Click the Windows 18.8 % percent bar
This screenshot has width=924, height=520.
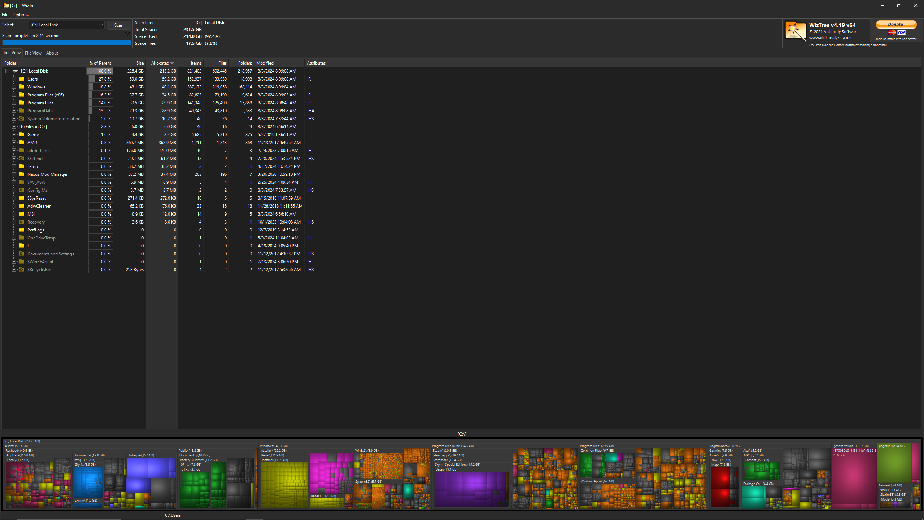pos(100,87)
